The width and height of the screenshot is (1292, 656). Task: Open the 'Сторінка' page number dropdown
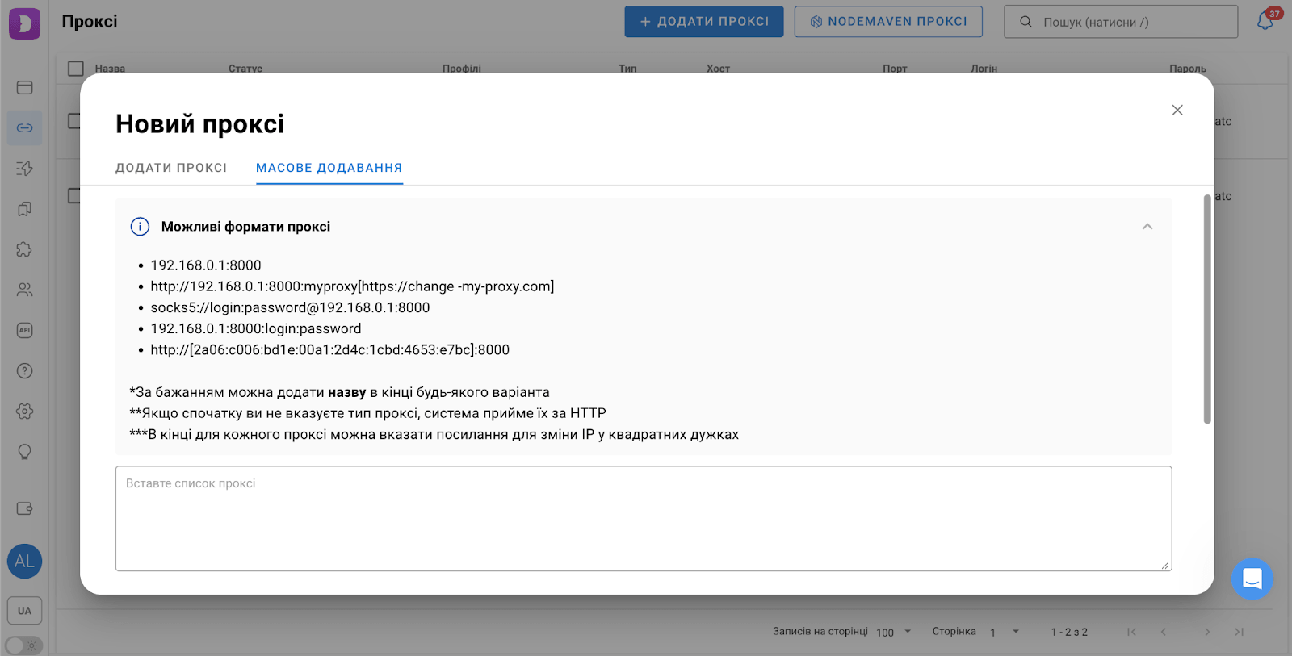tap(1005, 632)
